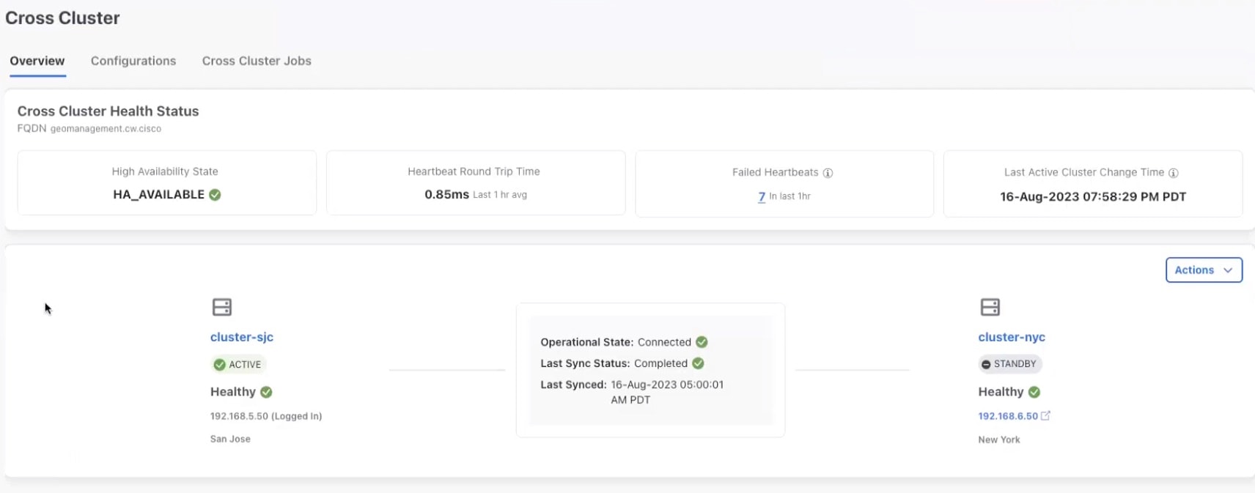Screen dimensions: 1255x493
Task: Open the cluster-sjc link
Action: (241, 337)
